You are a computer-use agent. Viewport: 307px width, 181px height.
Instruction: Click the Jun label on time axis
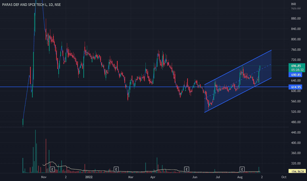tap(195, 177)
